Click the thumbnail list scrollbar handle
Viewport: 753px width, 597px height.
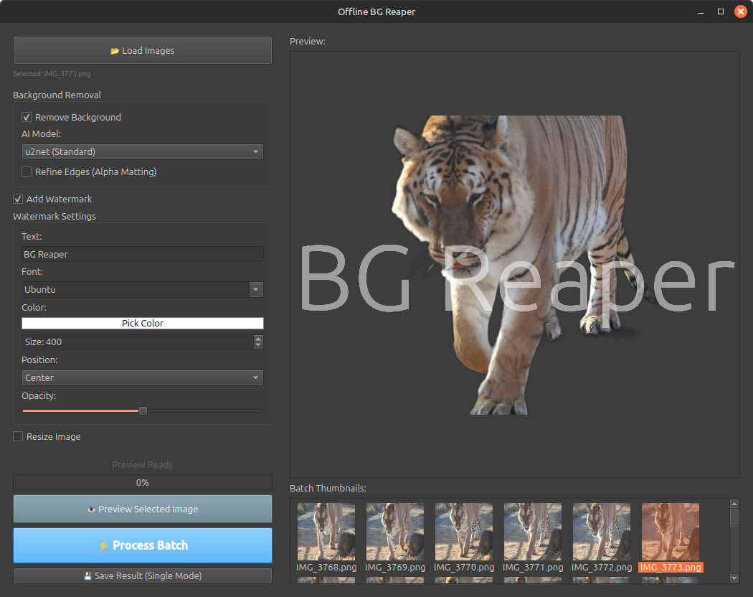point(734,518)
